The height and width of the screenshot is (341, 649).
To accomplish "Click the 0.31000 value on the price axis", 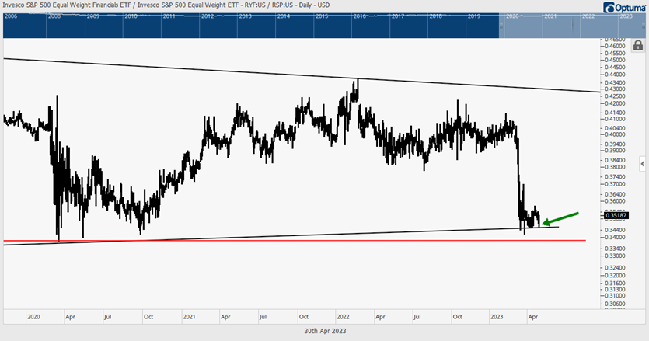I will pos(615,296).
